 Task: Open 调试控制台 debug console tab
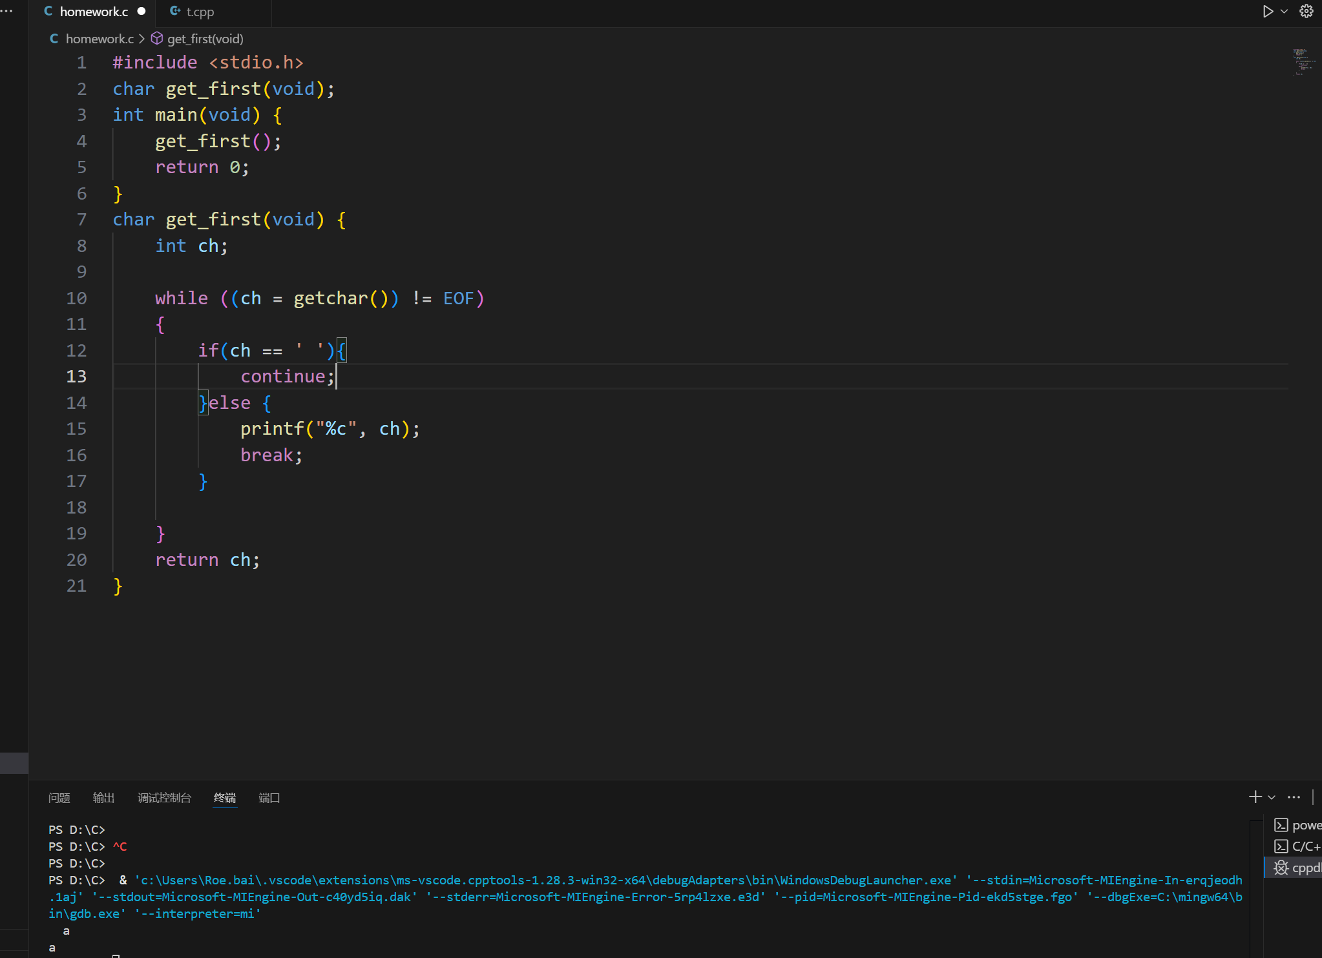tap(164, 798)
